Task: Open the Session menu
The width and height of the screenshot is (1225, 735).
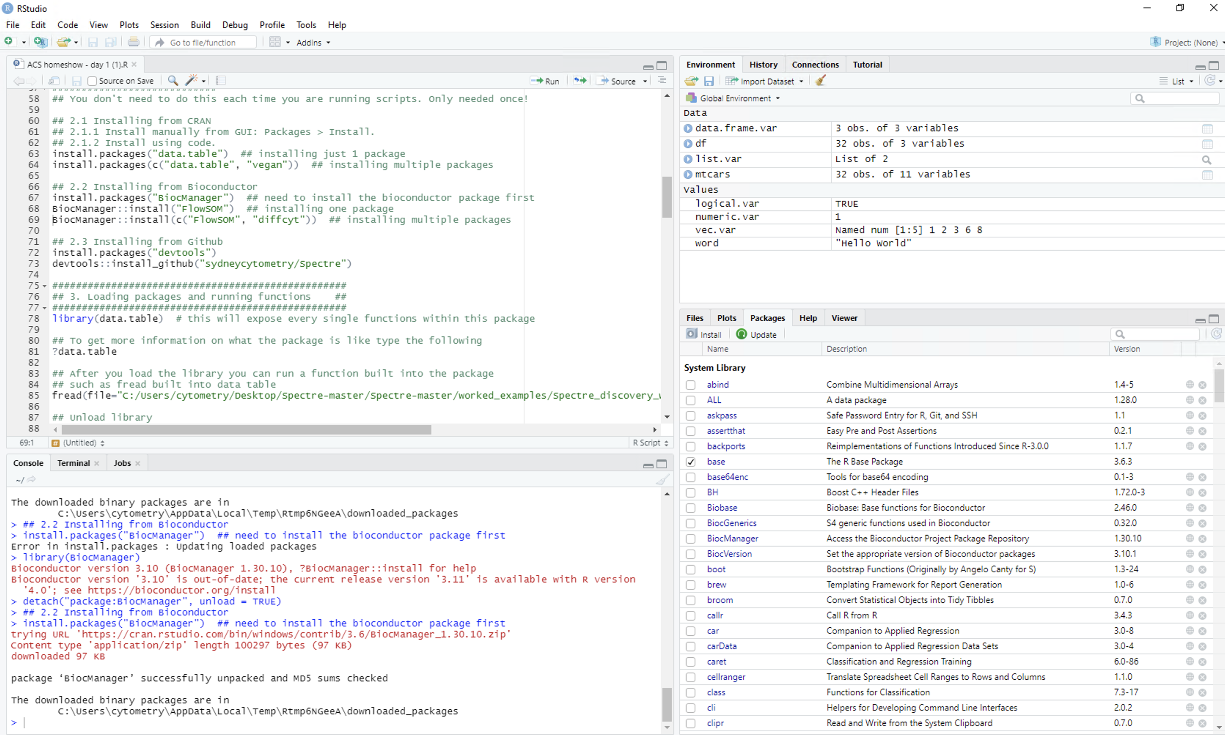Action: click(164, 25)
